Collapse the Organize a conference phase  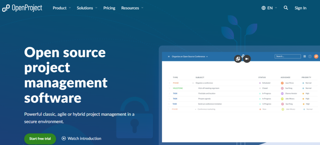coord(193,83)
